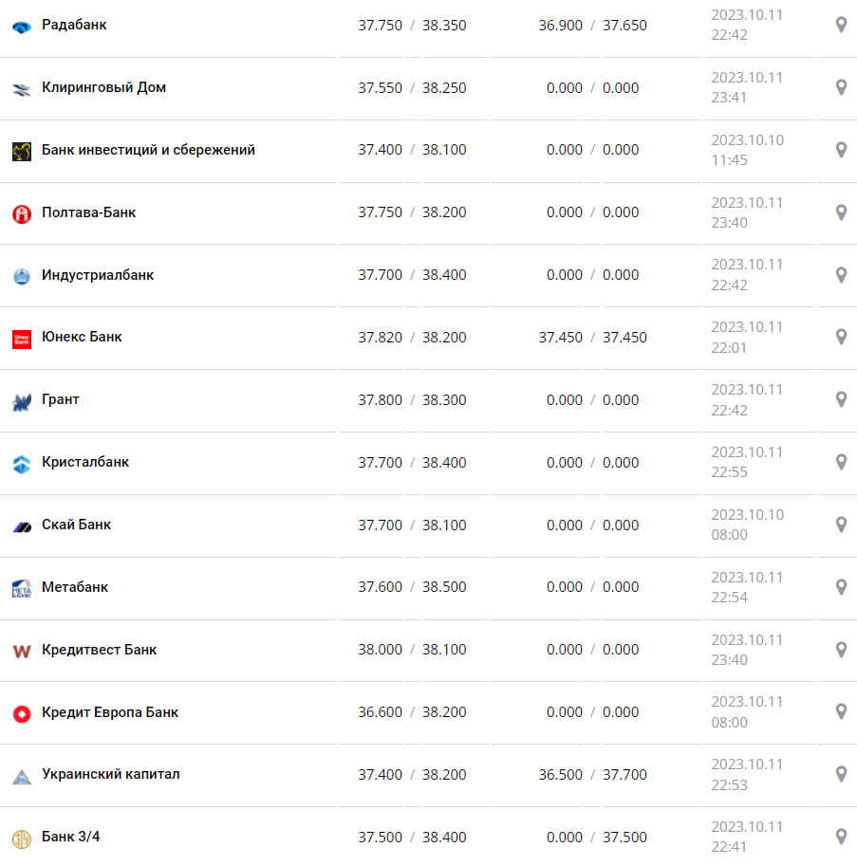Click the Кредитвест Банк logo icon

point(22,651)
